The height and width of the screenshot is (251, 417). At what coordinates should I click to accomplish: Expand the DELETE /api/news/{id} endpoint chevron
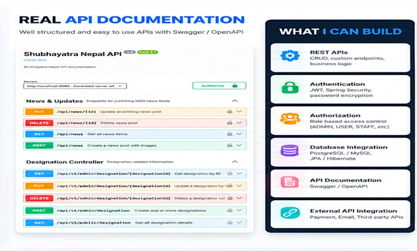point(239,123)
